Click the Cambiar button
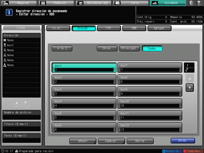Image resolution: width=204 pixels, height=153 pixels. (x=111, y=141)
